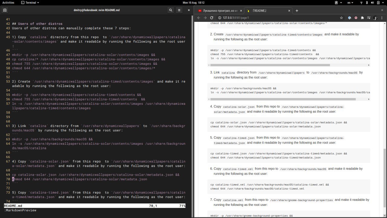Click nvim line 48 'cp catalina/*' command
The image size is (387, 218).
pos(89,59)
